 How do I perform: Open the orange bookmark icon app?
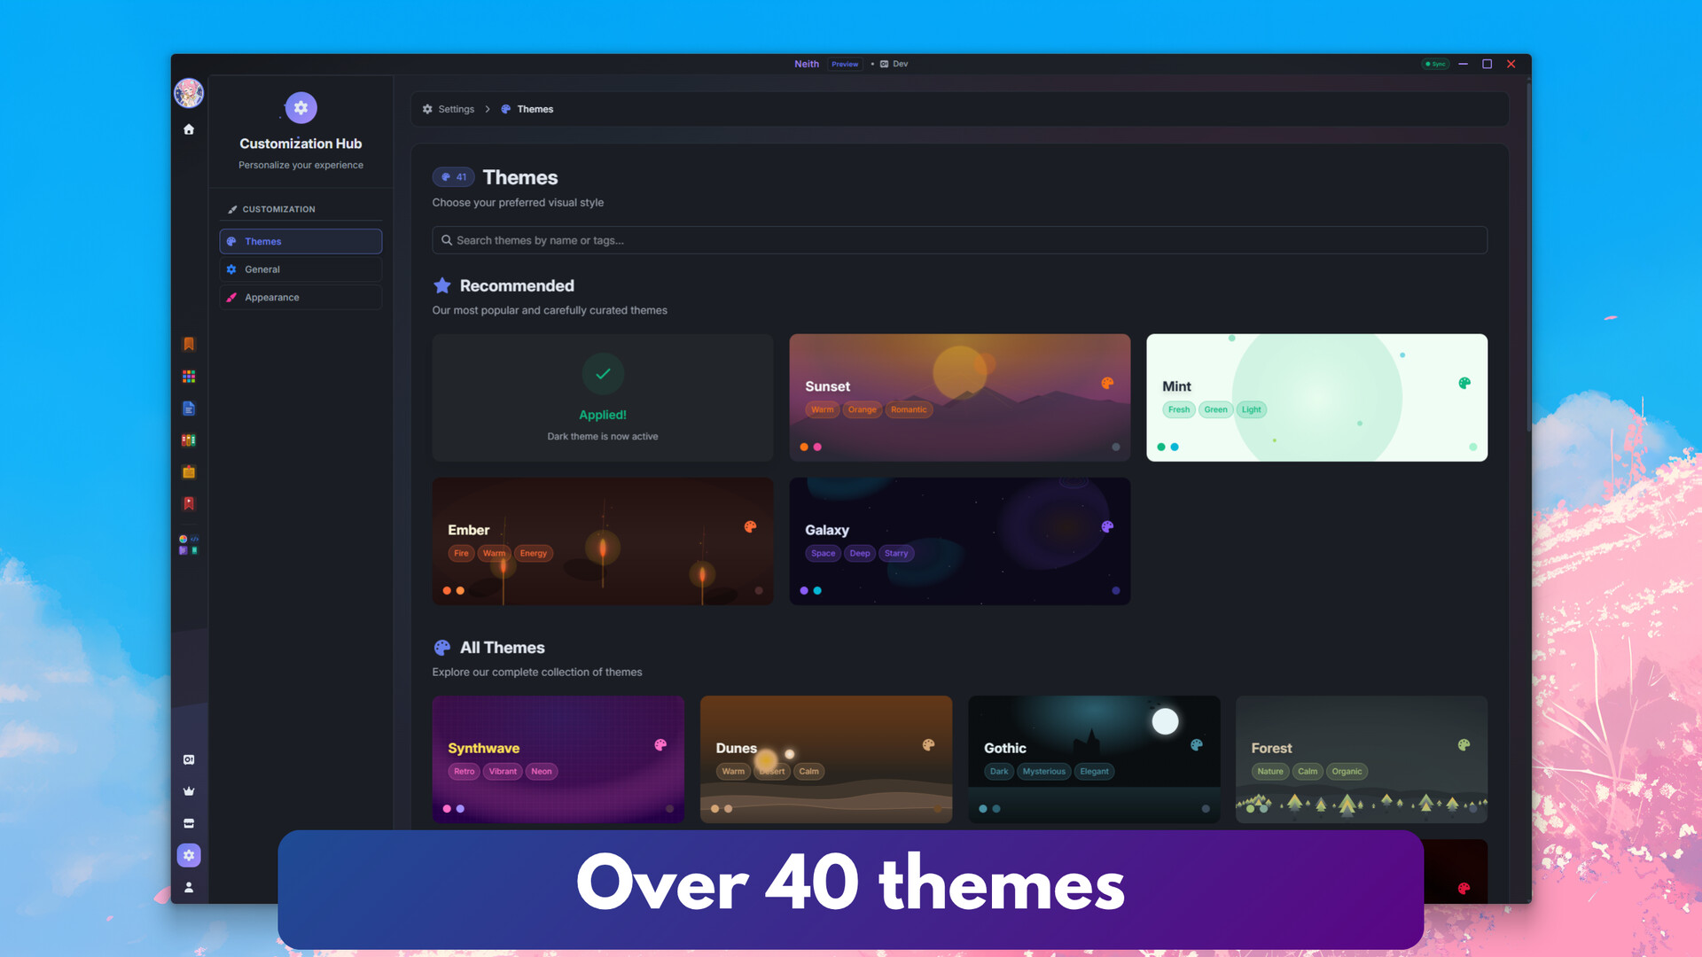pyautogui.click(x=189, y=344)
